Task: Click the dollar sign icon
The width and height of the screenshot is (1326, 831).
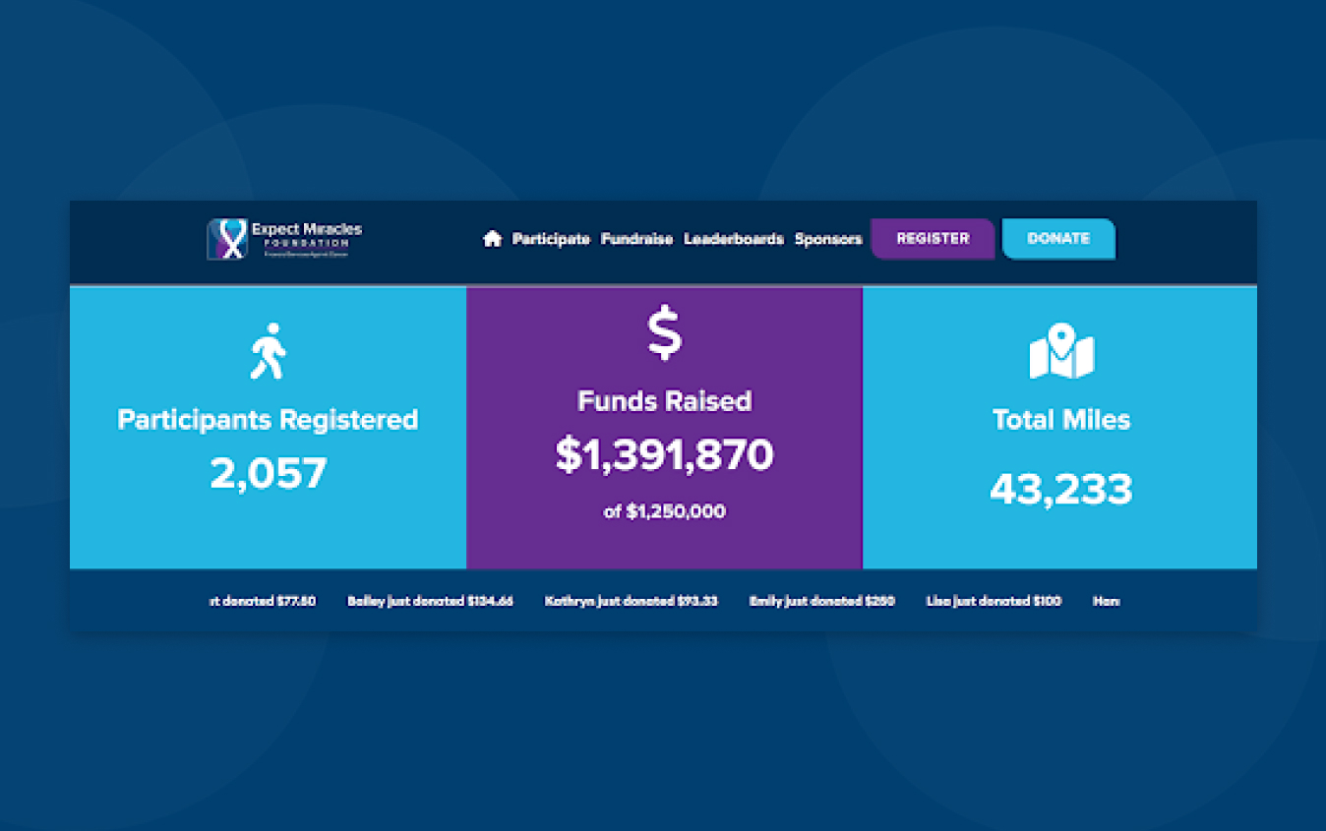Action: (664, 332)
